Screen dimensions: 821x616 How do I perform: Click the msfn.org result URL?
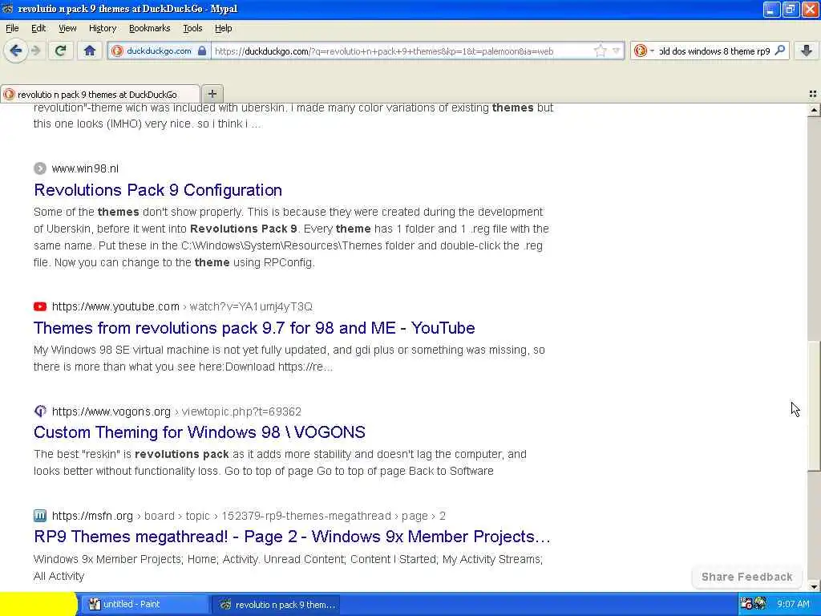pos(249,516)
